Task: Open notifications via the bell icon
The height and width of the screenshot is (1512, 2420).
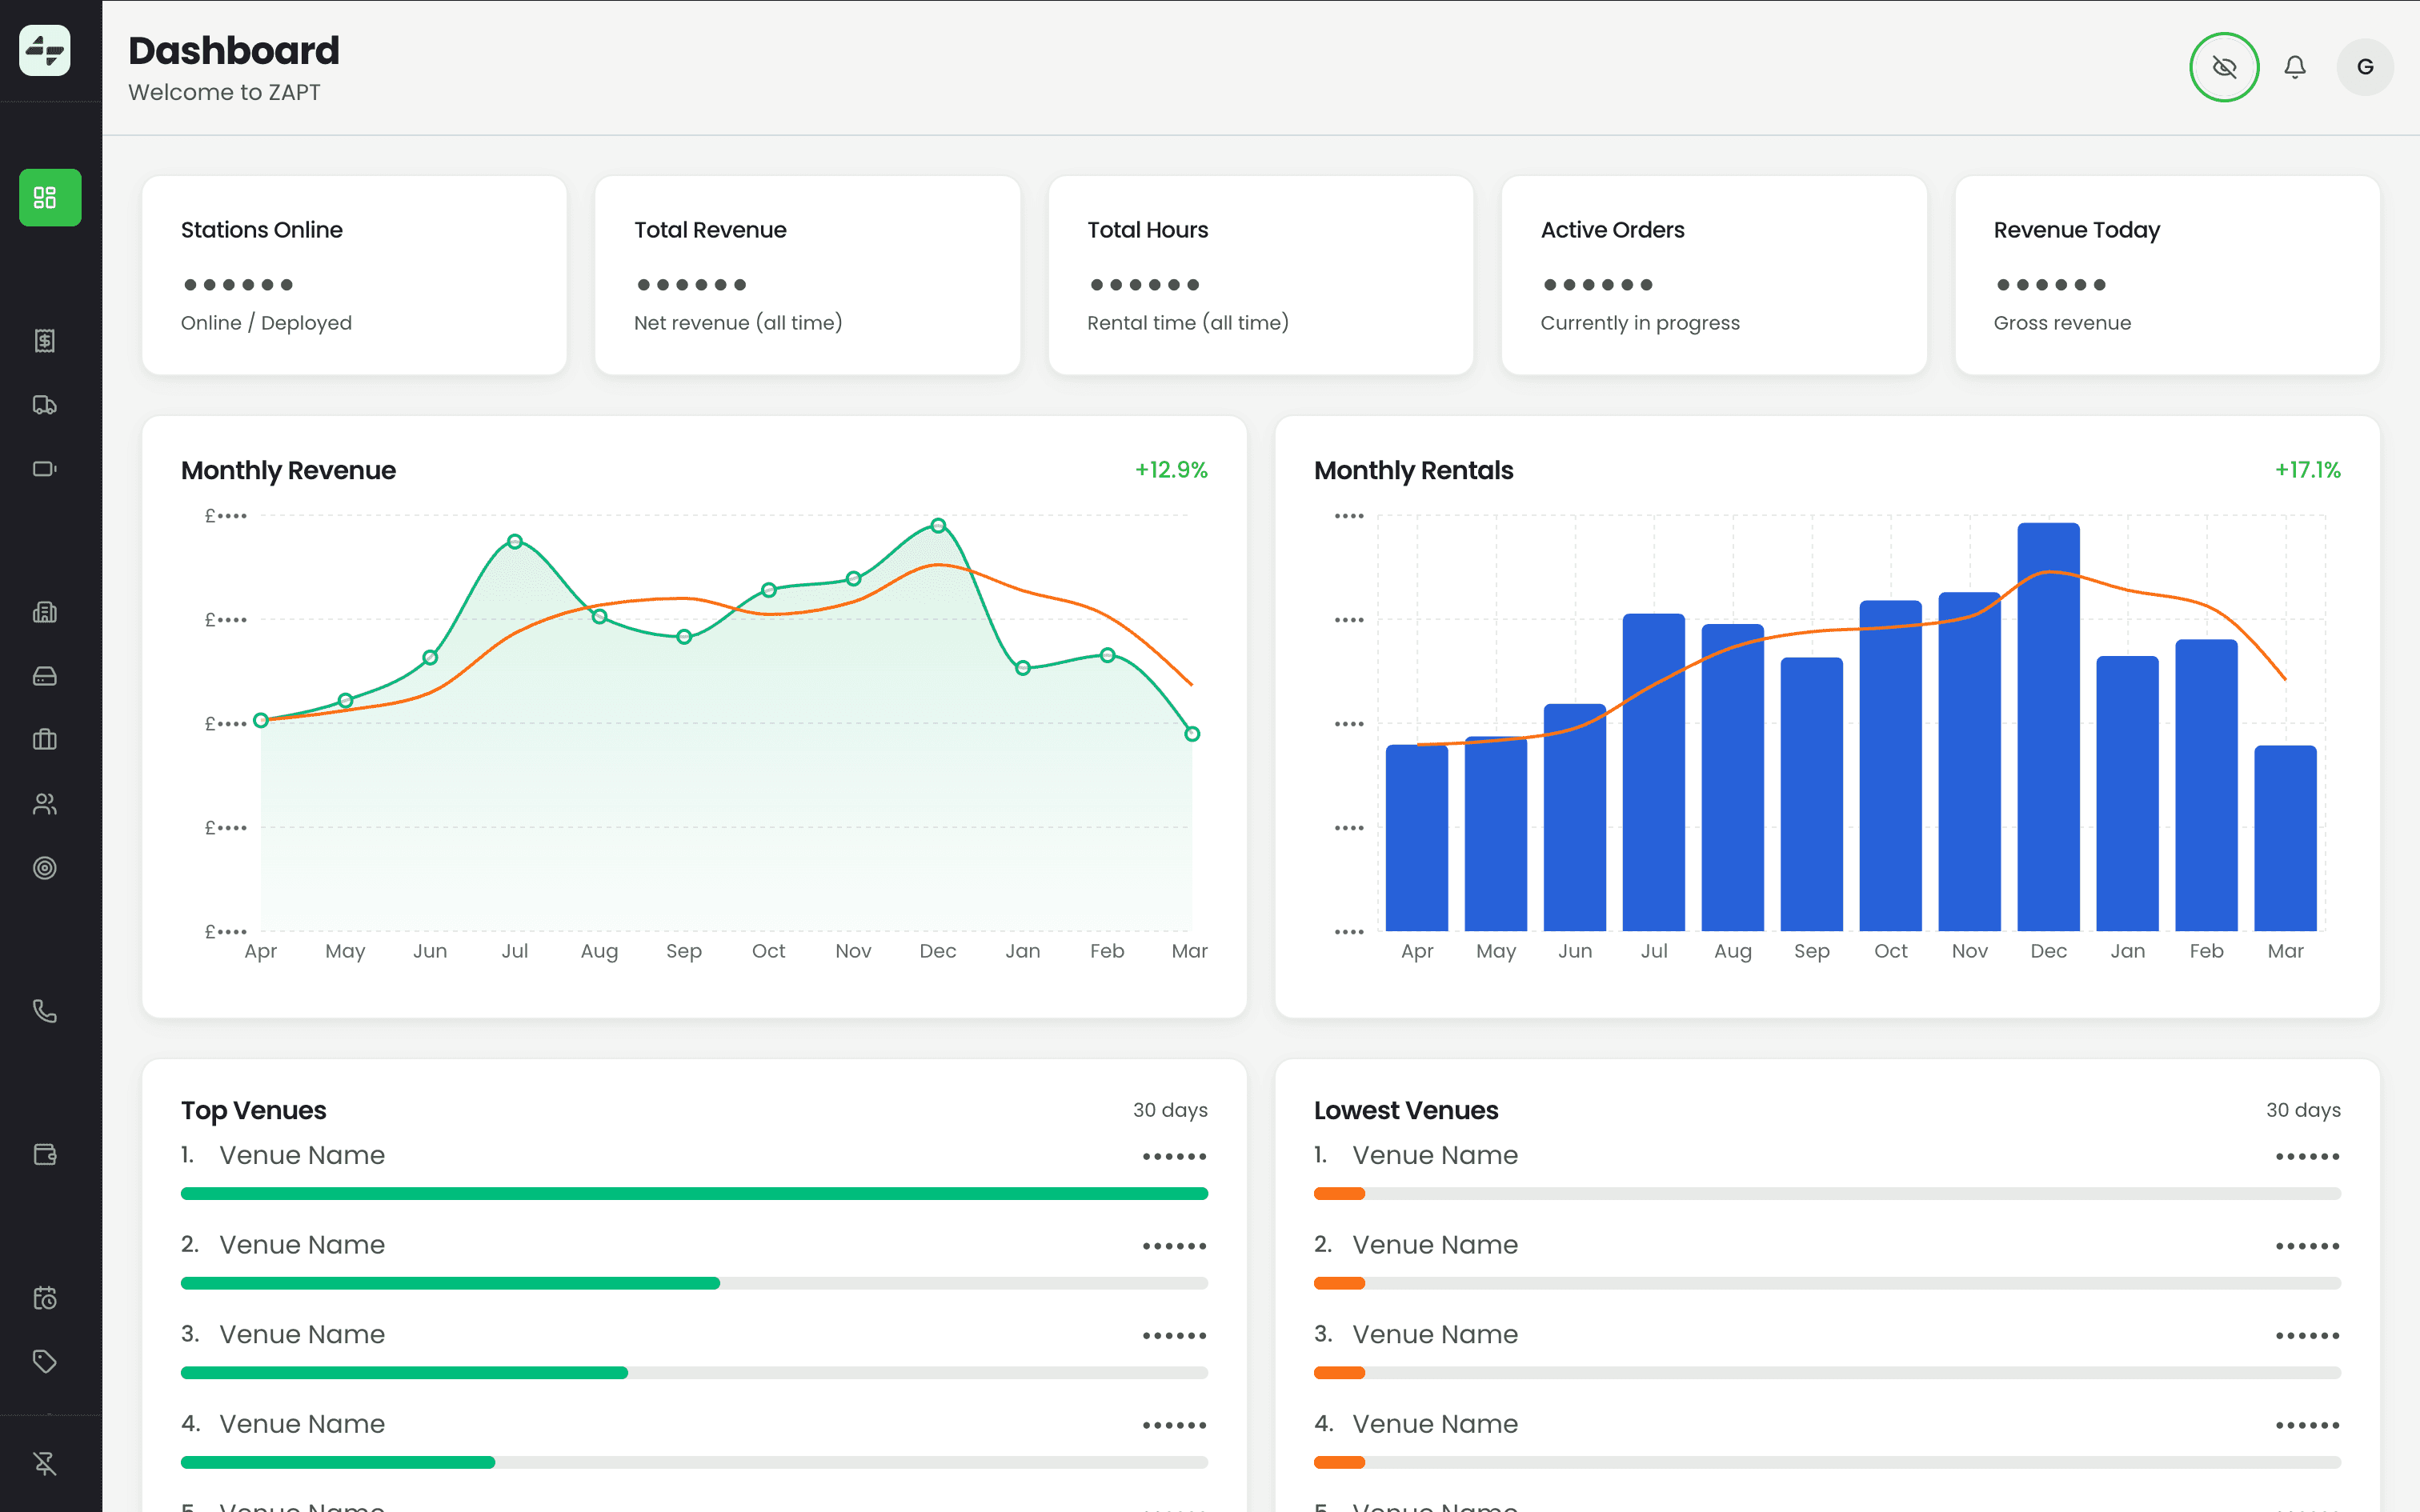Action: click(x=2295, y=67)
